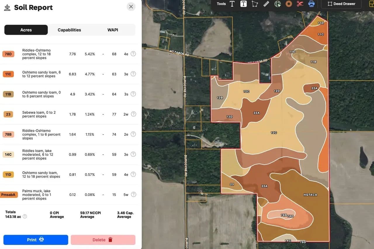The height and width of the screenshot is (249, 374).
Task: Select the Acres tab
Action: (x=26, y=30)
